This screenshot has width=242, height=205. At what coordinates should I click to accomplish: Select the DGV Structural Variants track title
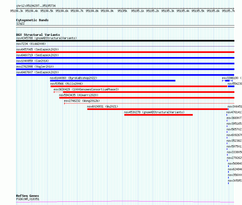[38, 35]
